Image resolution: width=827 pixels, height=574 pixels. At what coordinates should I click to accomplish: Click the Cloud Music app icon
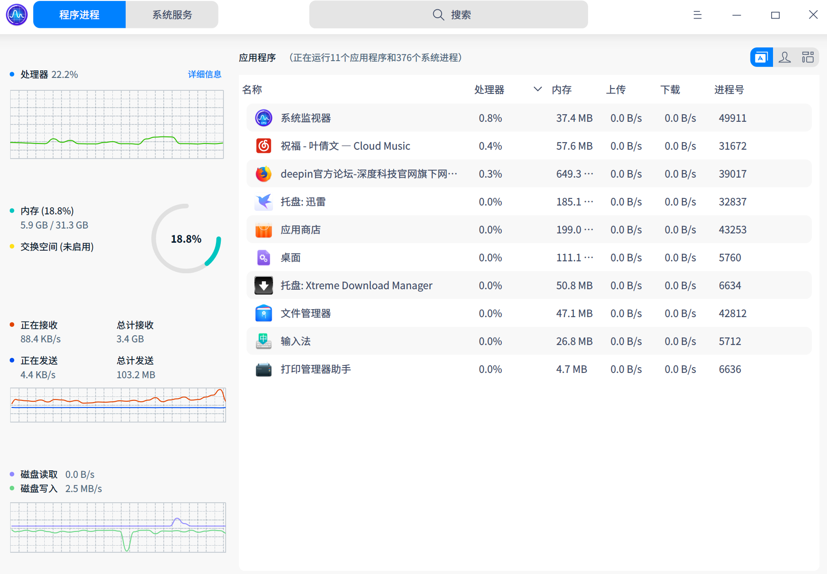[x=264, y=146]
